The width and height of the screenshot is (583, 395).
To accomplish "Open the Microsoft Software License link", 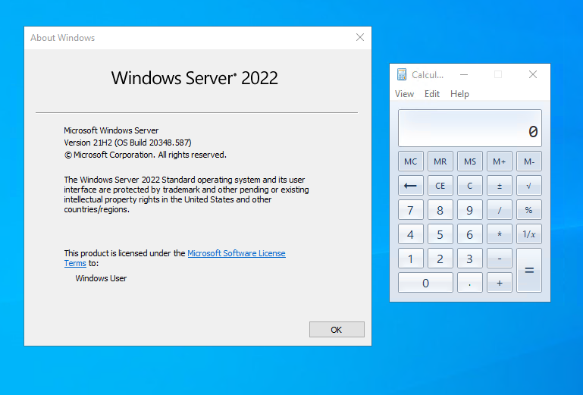I will [x=237, y=253].
